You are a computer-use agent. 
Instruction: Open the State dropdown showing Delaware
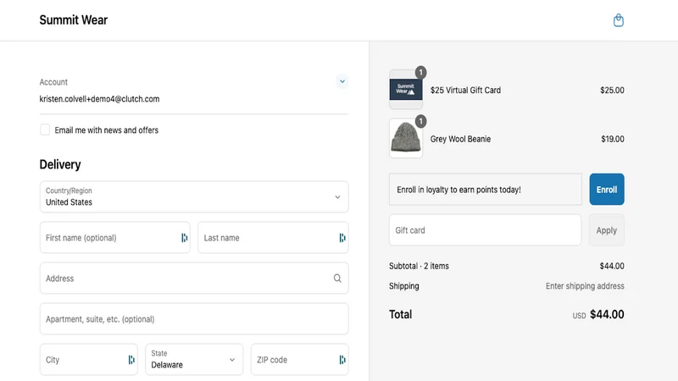194,359
